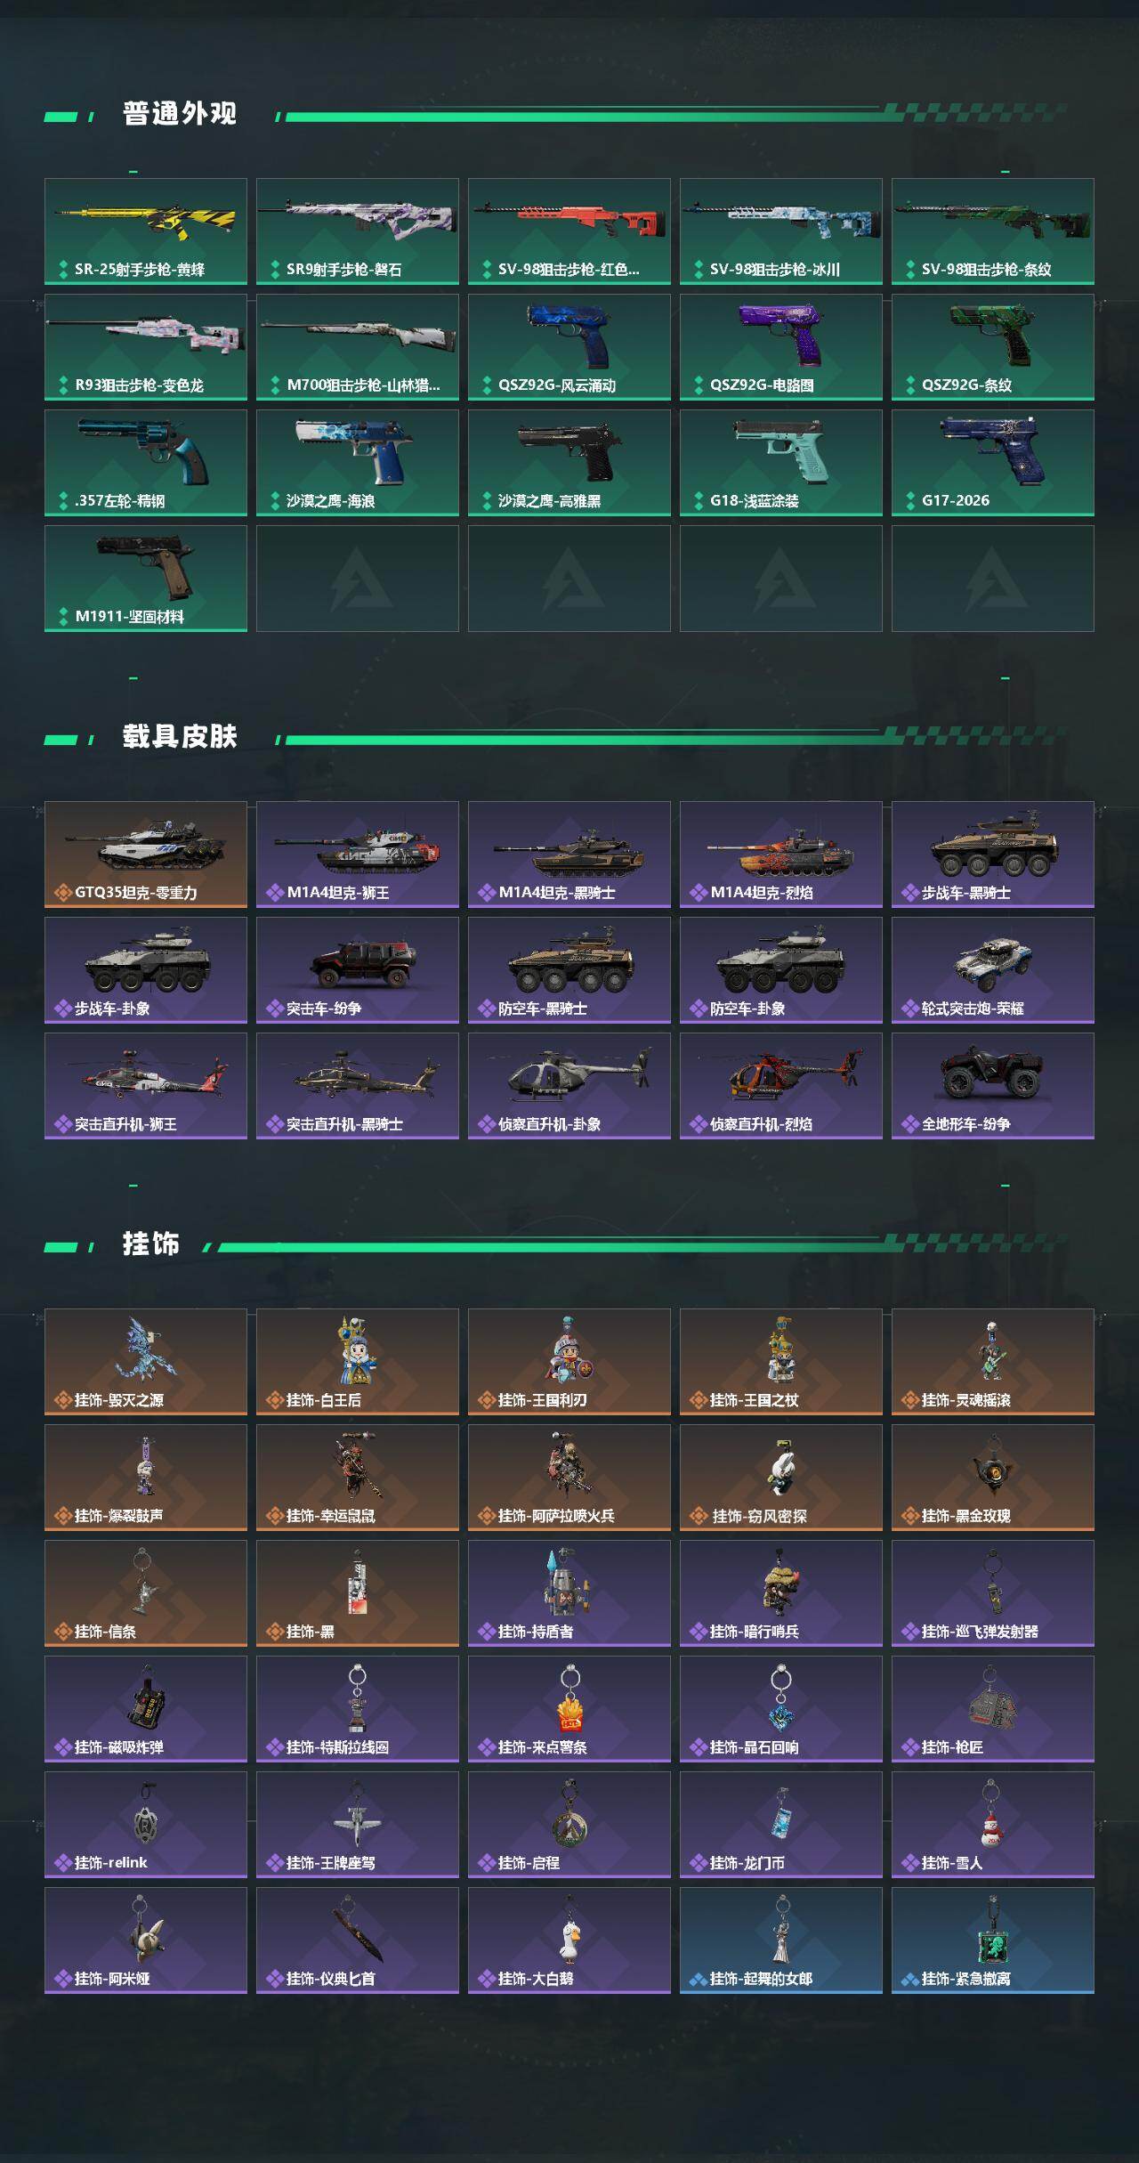Select the 沙漠之鹰-海浪 pistol skin

point(358,463)
